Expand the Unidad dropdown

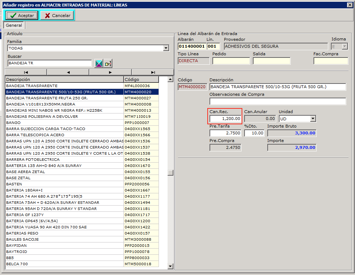(313, 119)
